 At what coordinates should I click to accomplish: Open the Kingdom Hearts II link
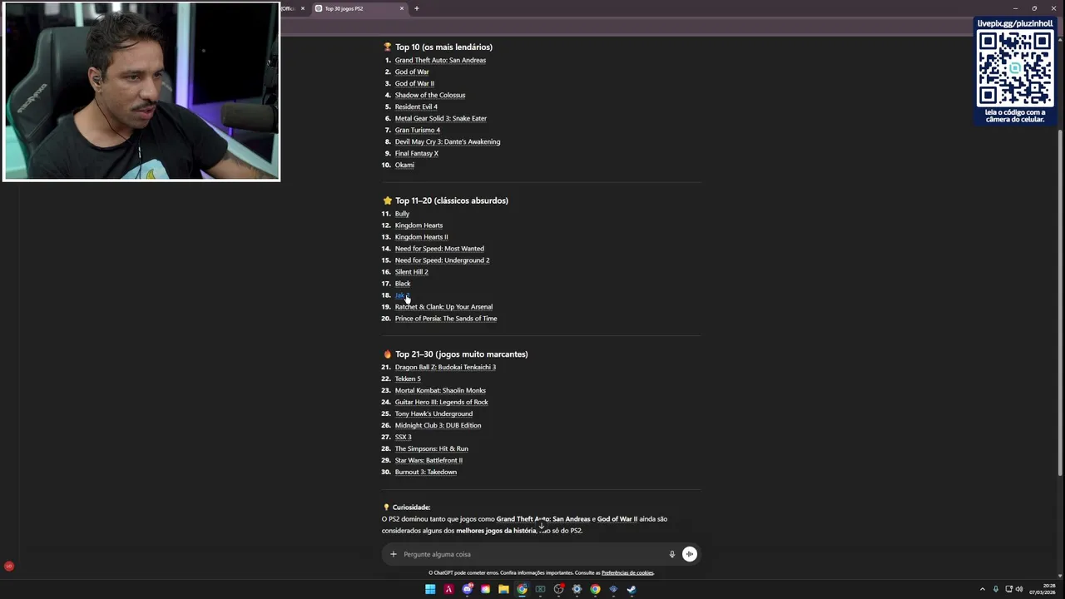(421, 237)
